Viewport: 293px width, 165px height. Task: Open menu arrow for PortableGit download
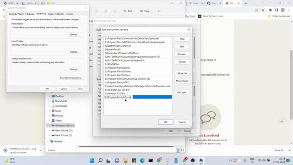pos(41,150)
